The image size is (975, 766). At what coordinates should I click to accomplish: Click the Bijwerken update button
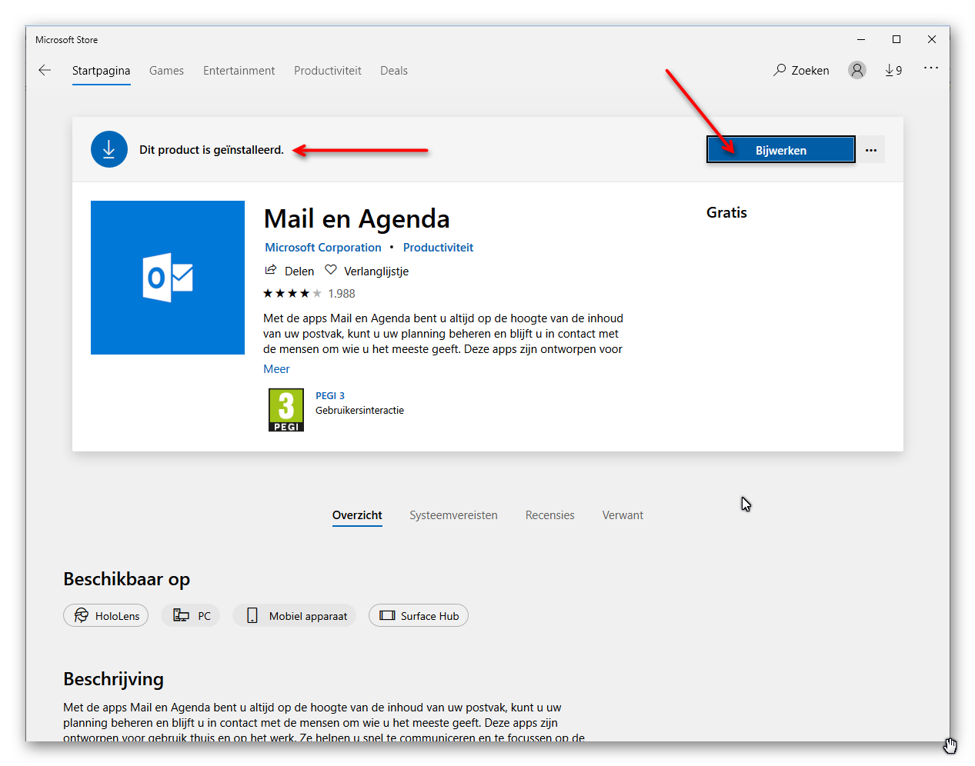(781, 150)
